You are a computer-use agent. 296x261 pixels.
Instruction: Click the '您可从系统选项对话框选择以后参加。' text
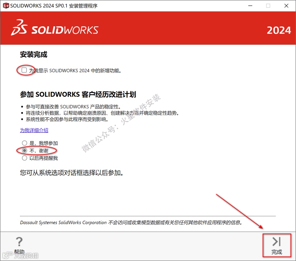[x=72, y=173]
